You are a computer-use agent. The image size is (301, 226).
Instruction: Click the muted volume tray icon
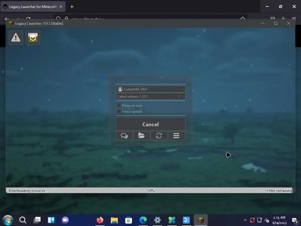(x=267, y=220)
